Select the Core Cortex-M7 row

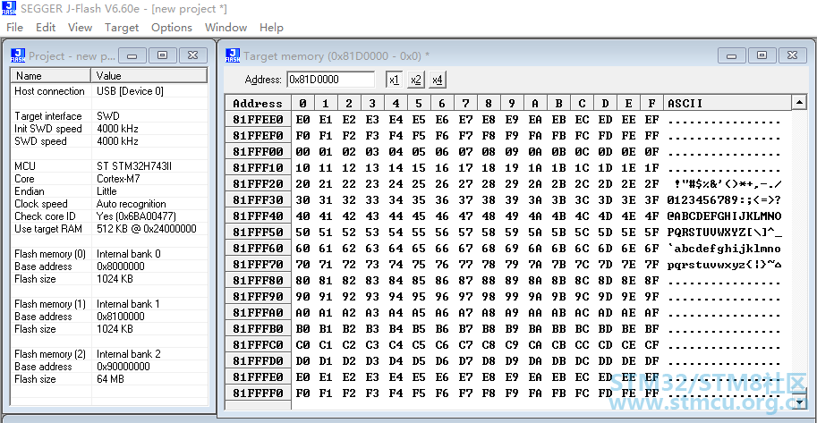(x=108, y=179)
